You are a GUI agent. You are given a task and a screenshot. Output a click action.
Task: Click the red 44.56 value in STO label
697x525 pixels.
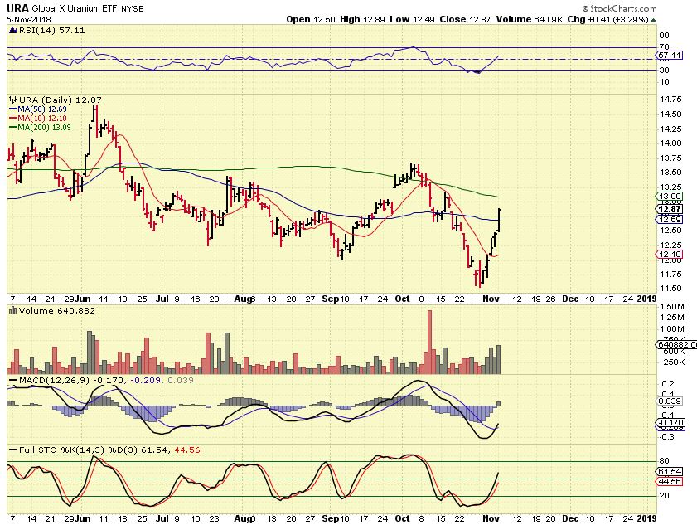click(187, 450)
